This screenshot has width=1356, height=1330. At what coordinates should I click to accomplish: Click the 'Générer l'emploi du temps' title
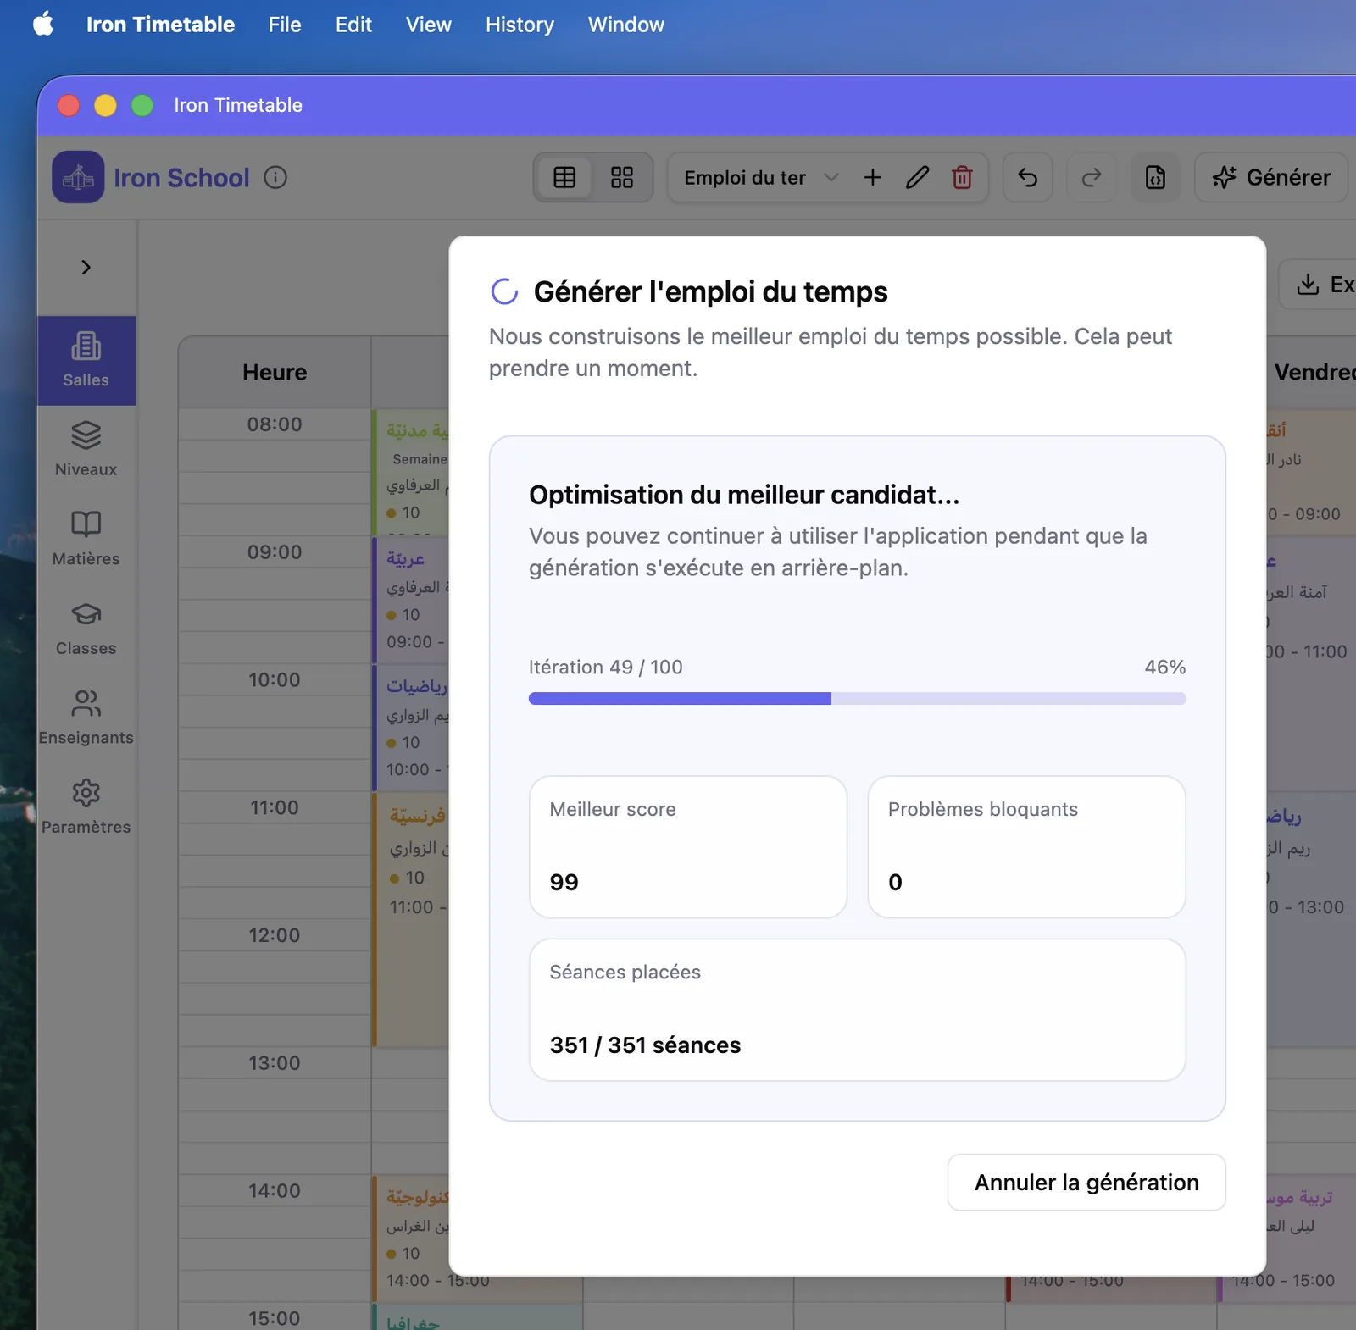click(x=710, y=291)
